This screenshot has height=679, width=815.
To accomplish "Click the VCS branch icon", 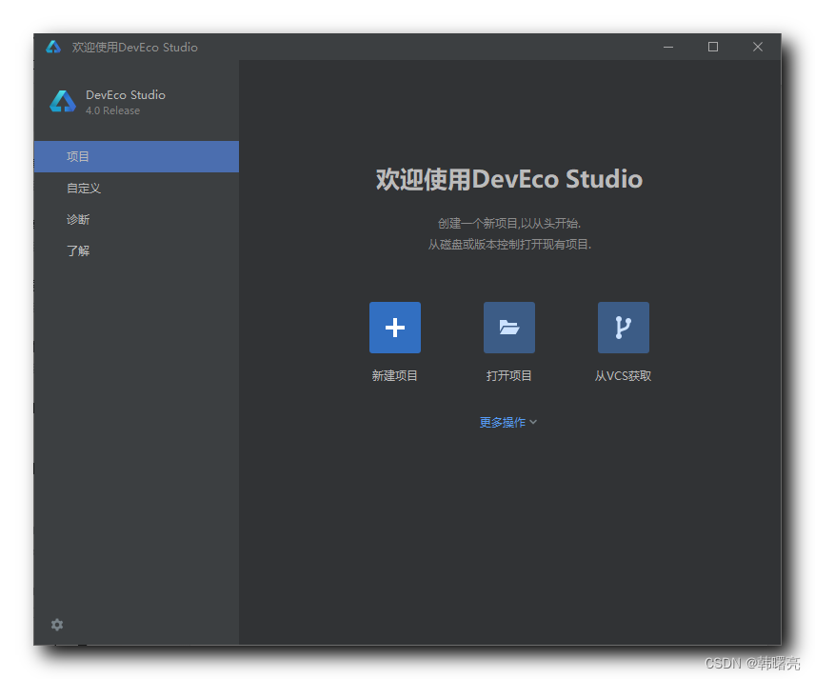I will [623, 328].
